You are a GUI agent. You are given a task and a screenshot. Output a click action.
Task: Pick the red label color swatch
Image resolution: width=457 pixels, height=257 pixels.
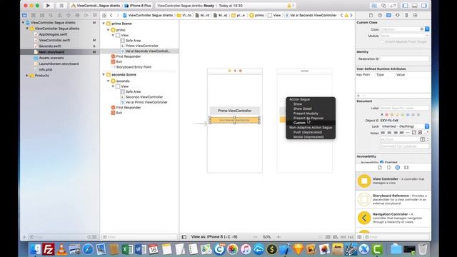[387, 114]
